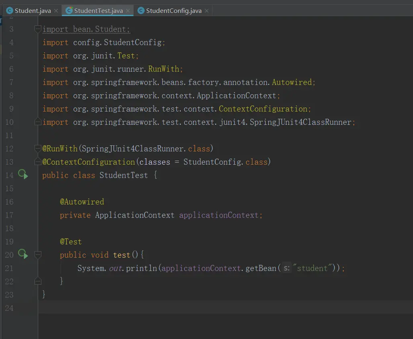Click the 's:' parameter hint on line 21
Screen dimensions: 413x339
[x=286, y=268]
